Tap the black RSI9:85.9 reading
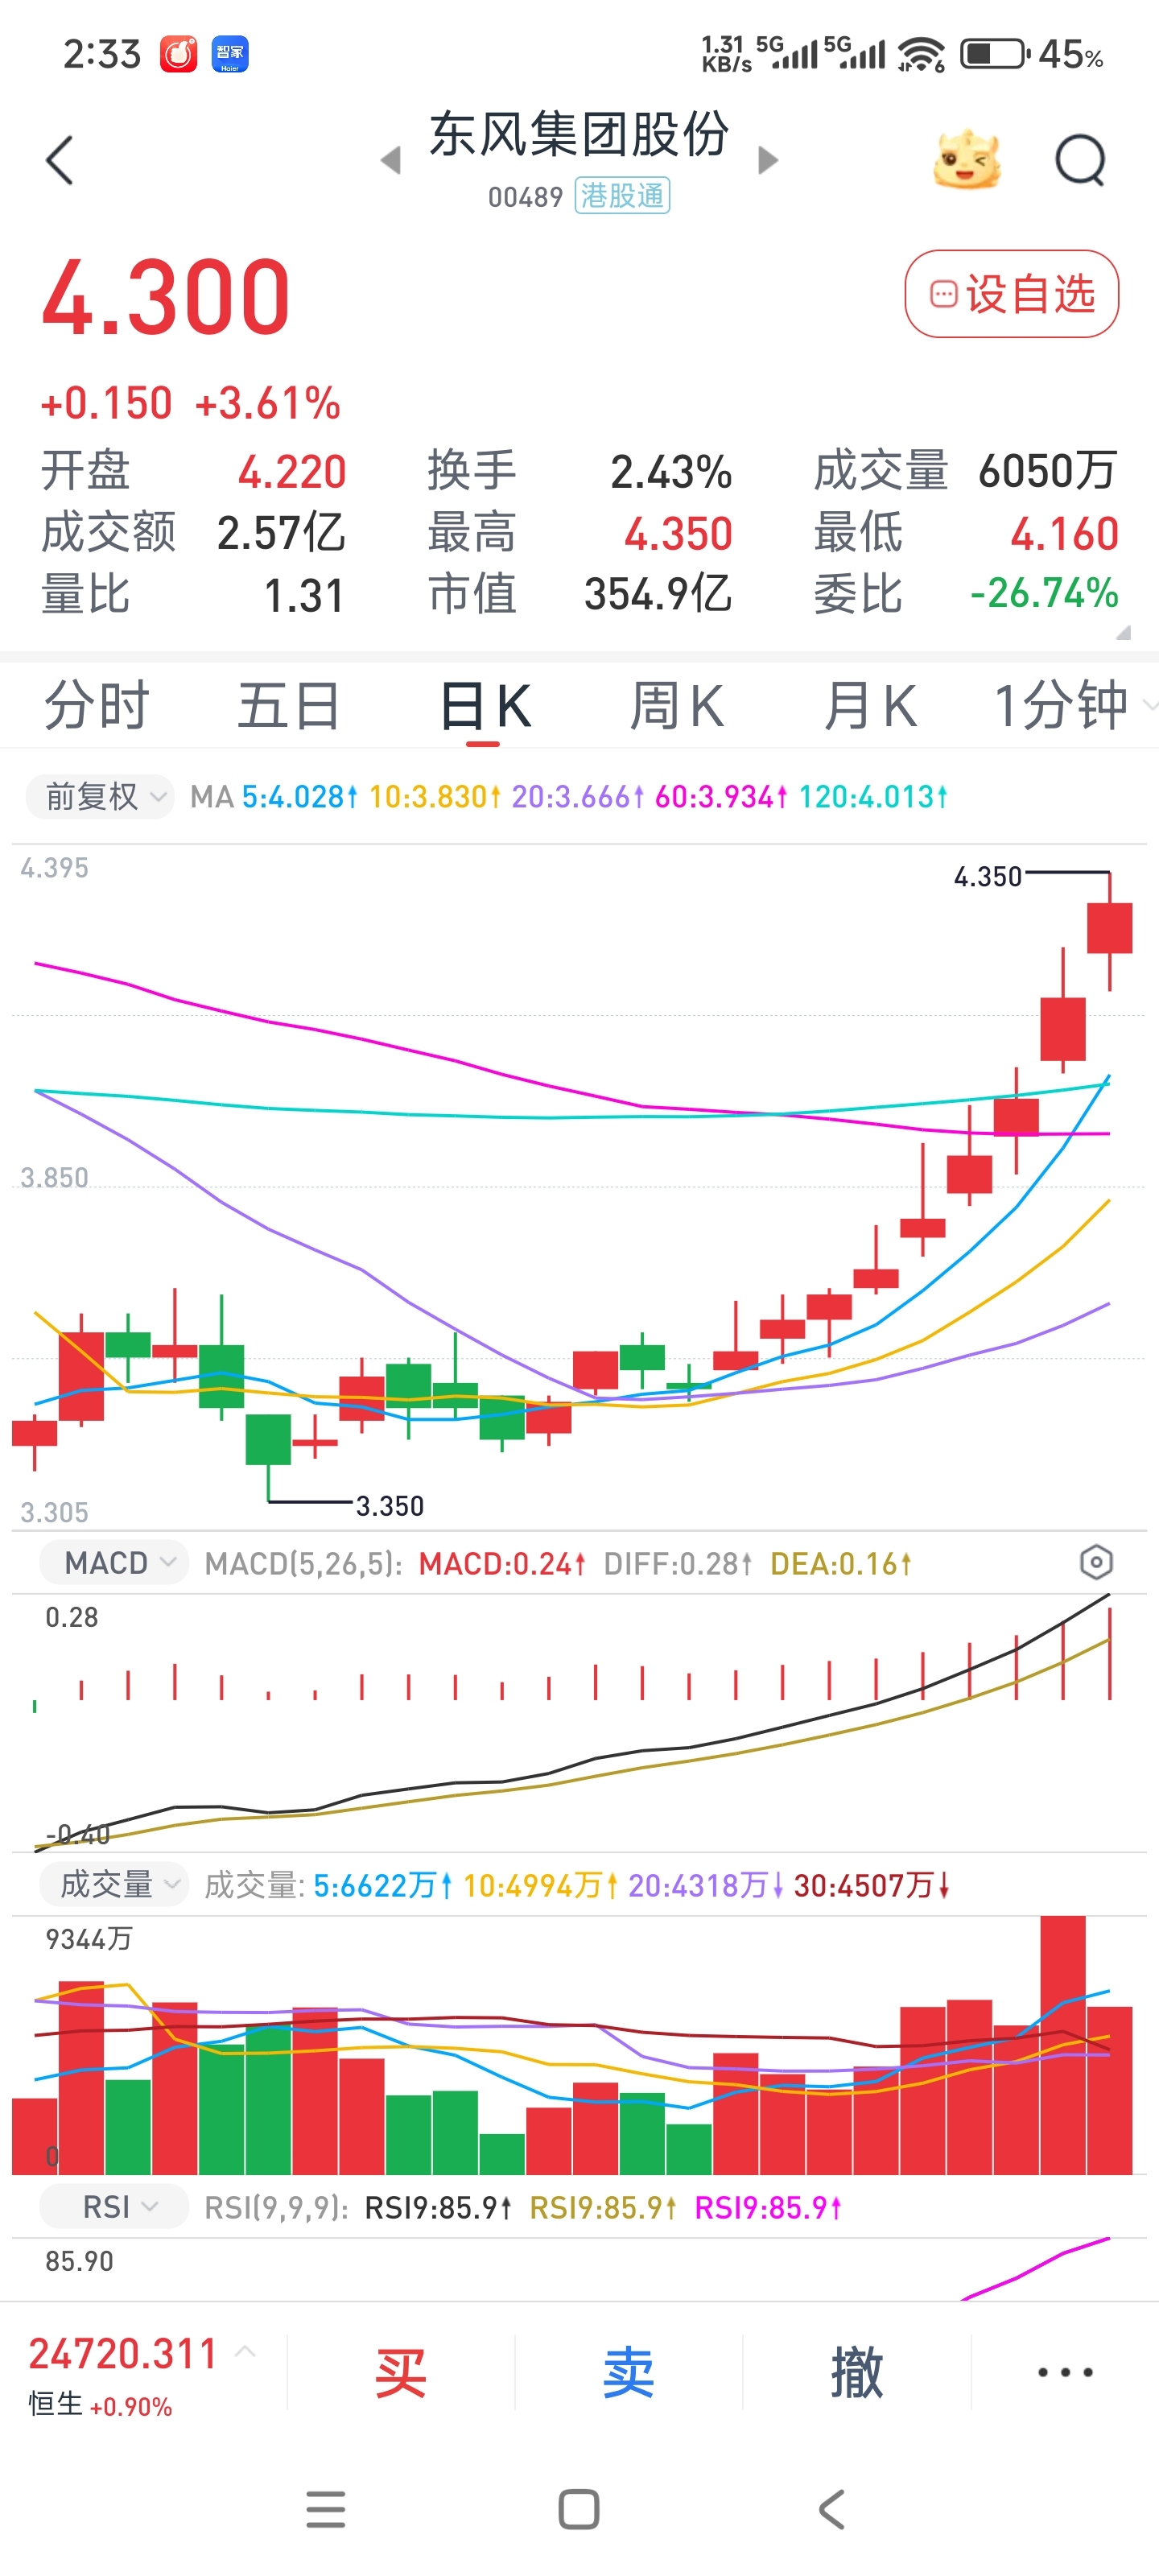The width and height of the screenshot is (1159, 2576). click(438, 2207)
